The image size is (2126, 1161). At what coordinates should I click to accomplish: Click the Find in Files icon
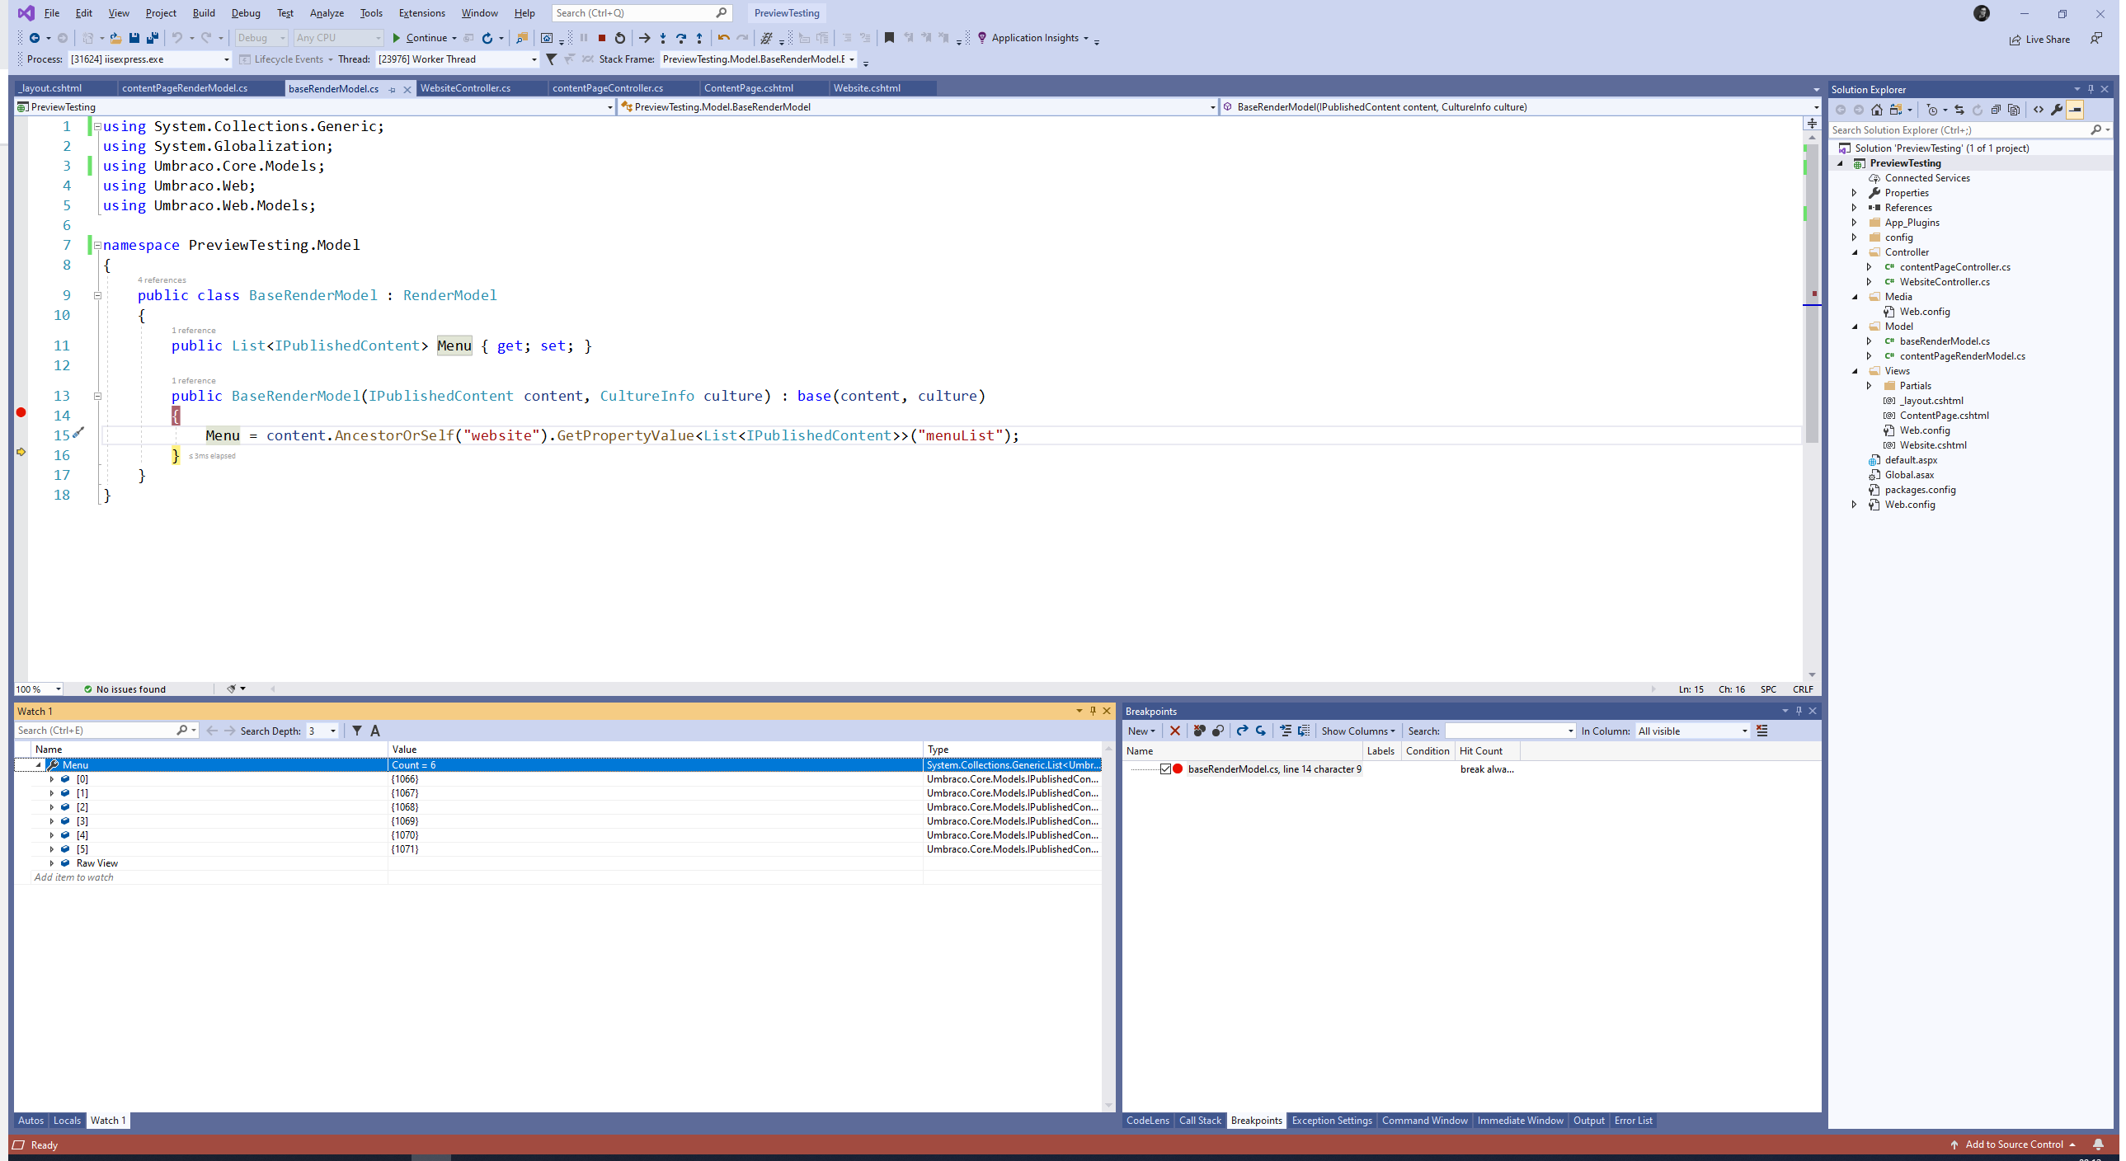coord(521,38)
